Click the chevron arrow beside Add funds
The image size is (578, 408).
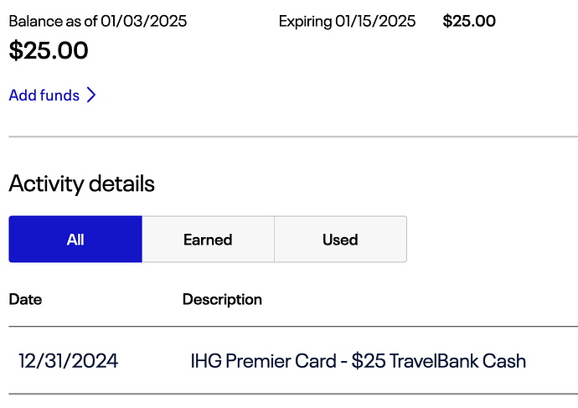[91, 96]
